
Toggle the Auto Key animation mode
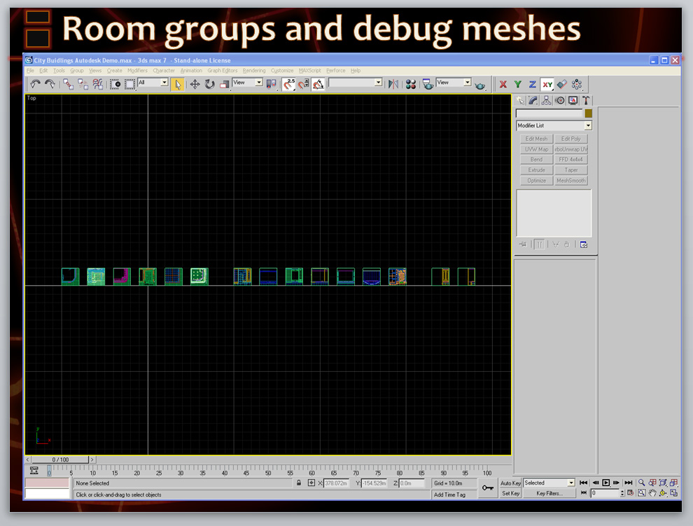point(510,483)
